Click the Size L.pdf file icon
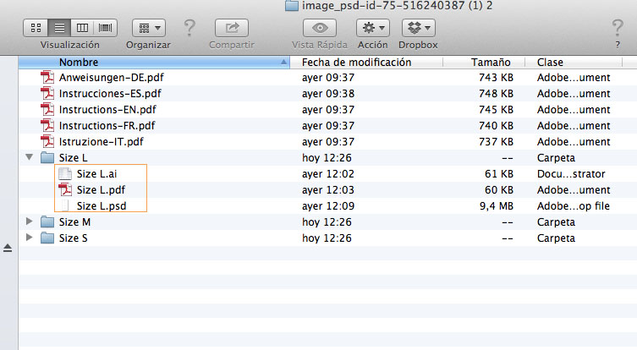 65,189
